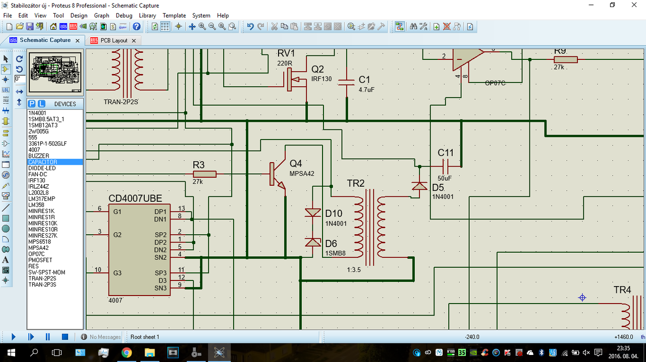646x362 pixels.
Task: Select LM317EMP in devices list
Action: [x=55, y=199]
